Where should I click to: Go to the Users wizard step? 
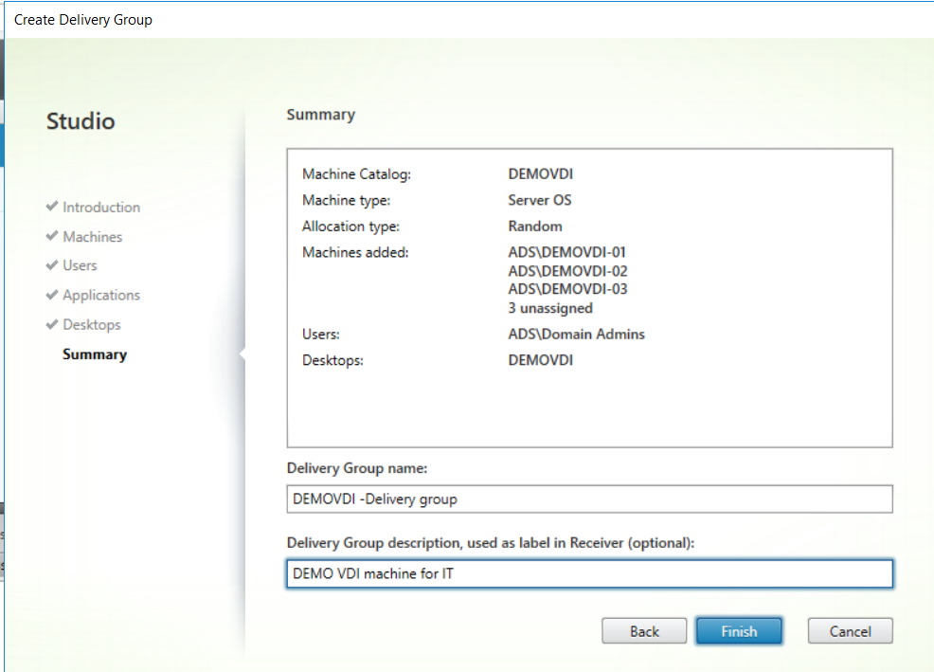pos(80,265)
